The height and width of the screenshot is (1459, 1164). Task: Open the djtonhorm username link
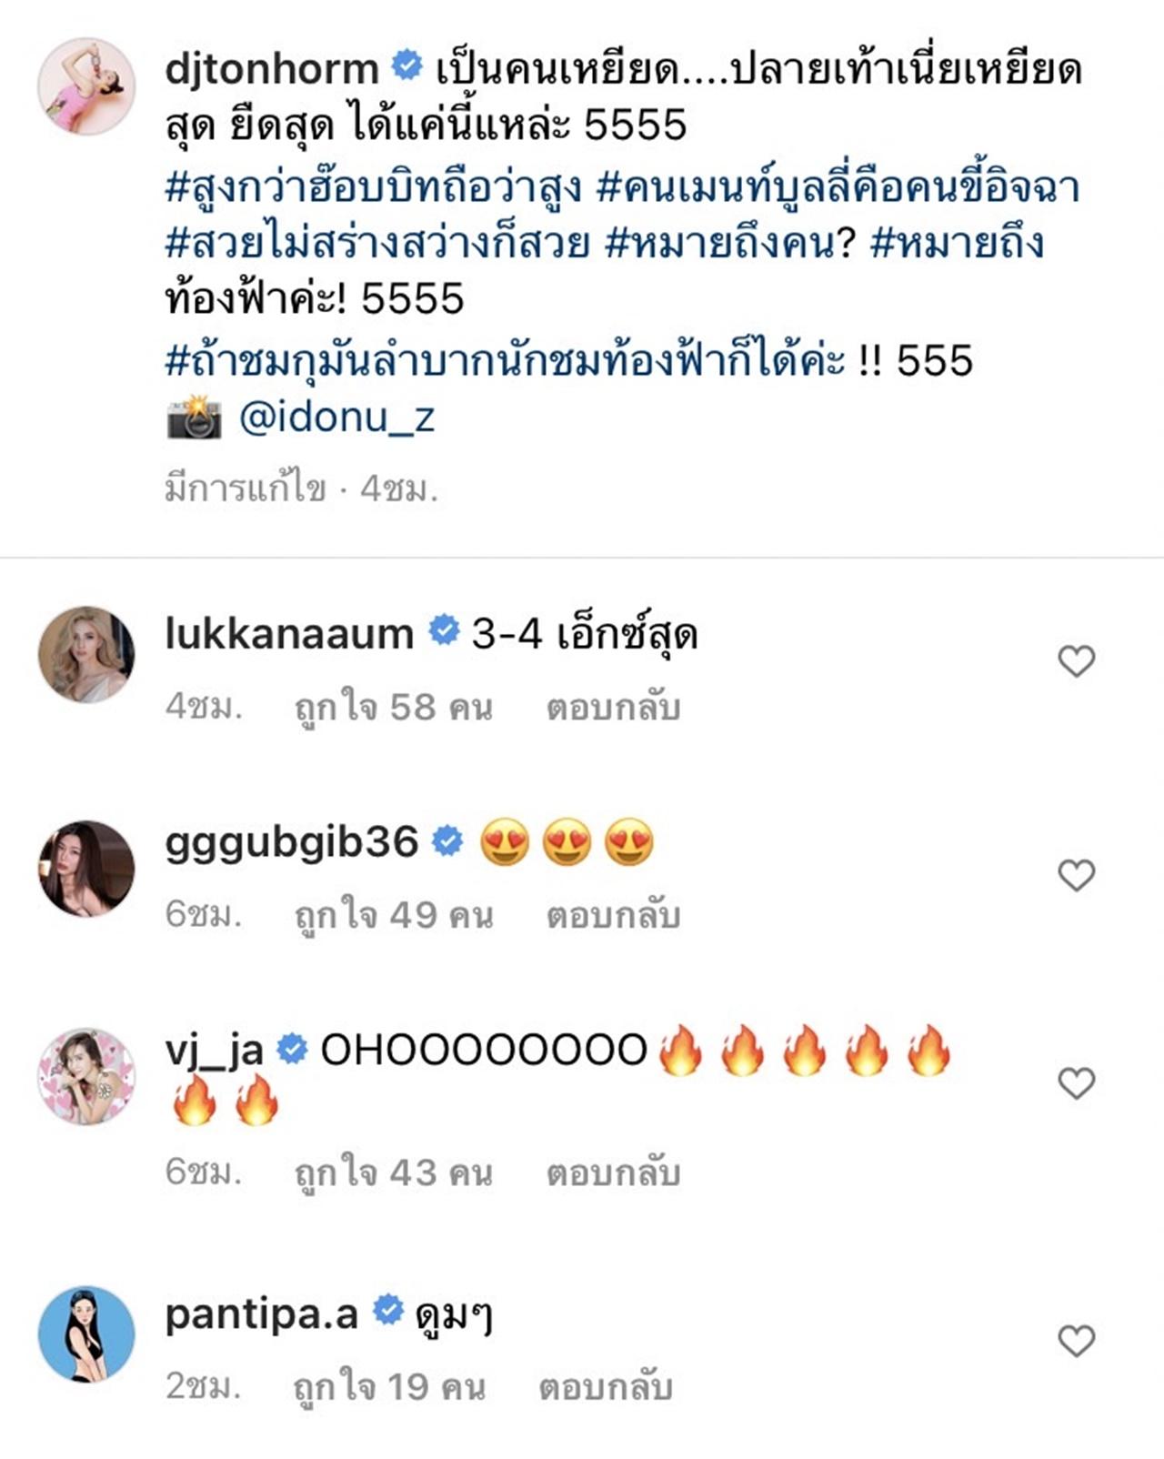[x=272, y=69]
